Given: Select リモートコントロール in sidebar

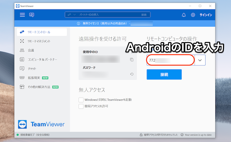Looking at the screenshot, I should 41,32.
